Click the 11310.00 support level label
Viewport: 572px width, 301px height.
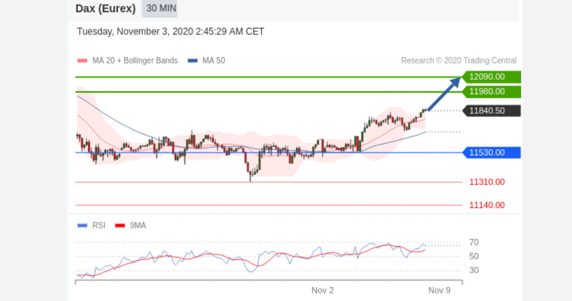[x=487, y=182]
